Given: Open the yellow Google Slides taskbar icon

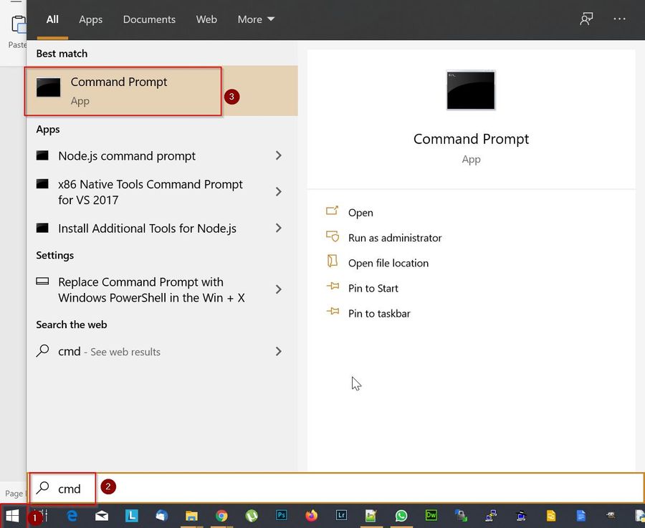Looking at the screenshot, I should click(x=551, y=515).
